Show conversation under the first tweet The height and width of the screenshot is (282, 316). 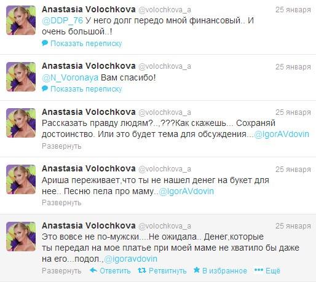[x=86, y=44]
